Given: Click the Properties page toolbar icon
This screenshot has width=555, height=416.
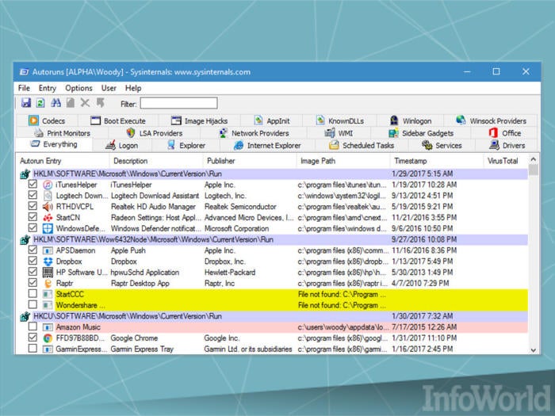Looking at the screenshot, I should [71, 103].
